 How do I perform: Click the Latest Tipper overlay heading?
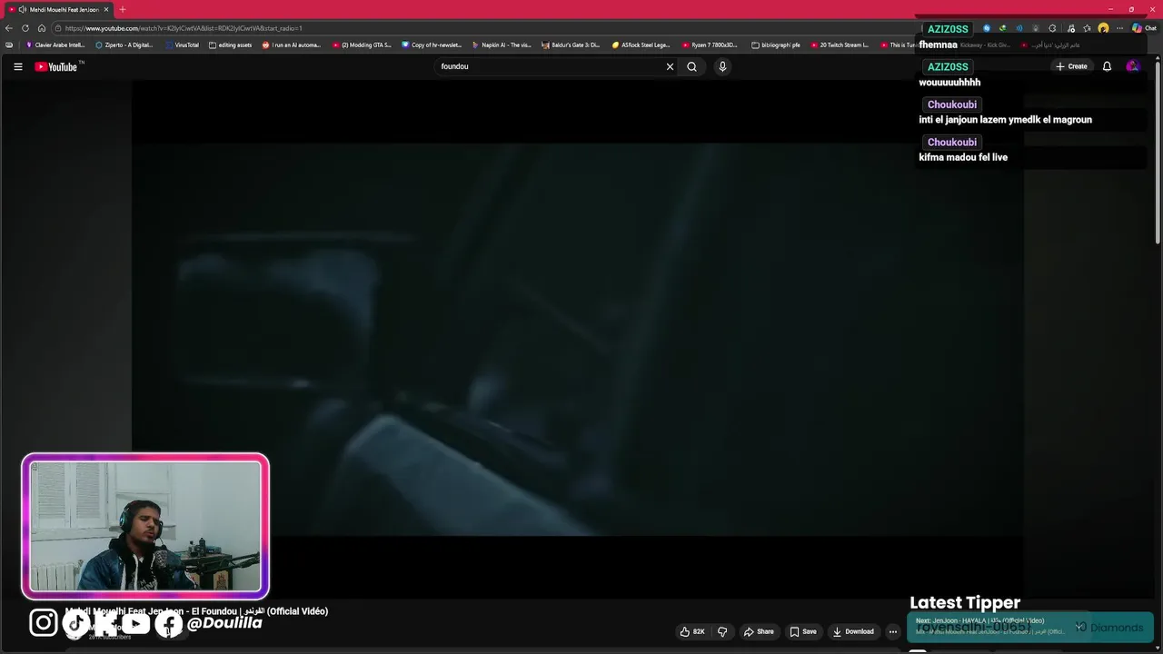pos(965,602)
